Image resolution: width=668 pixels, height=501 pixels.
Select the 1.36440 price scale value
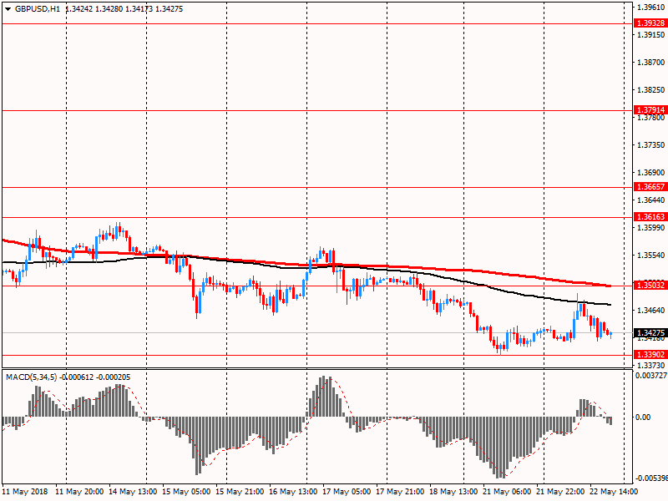click(x=650, y=200)
